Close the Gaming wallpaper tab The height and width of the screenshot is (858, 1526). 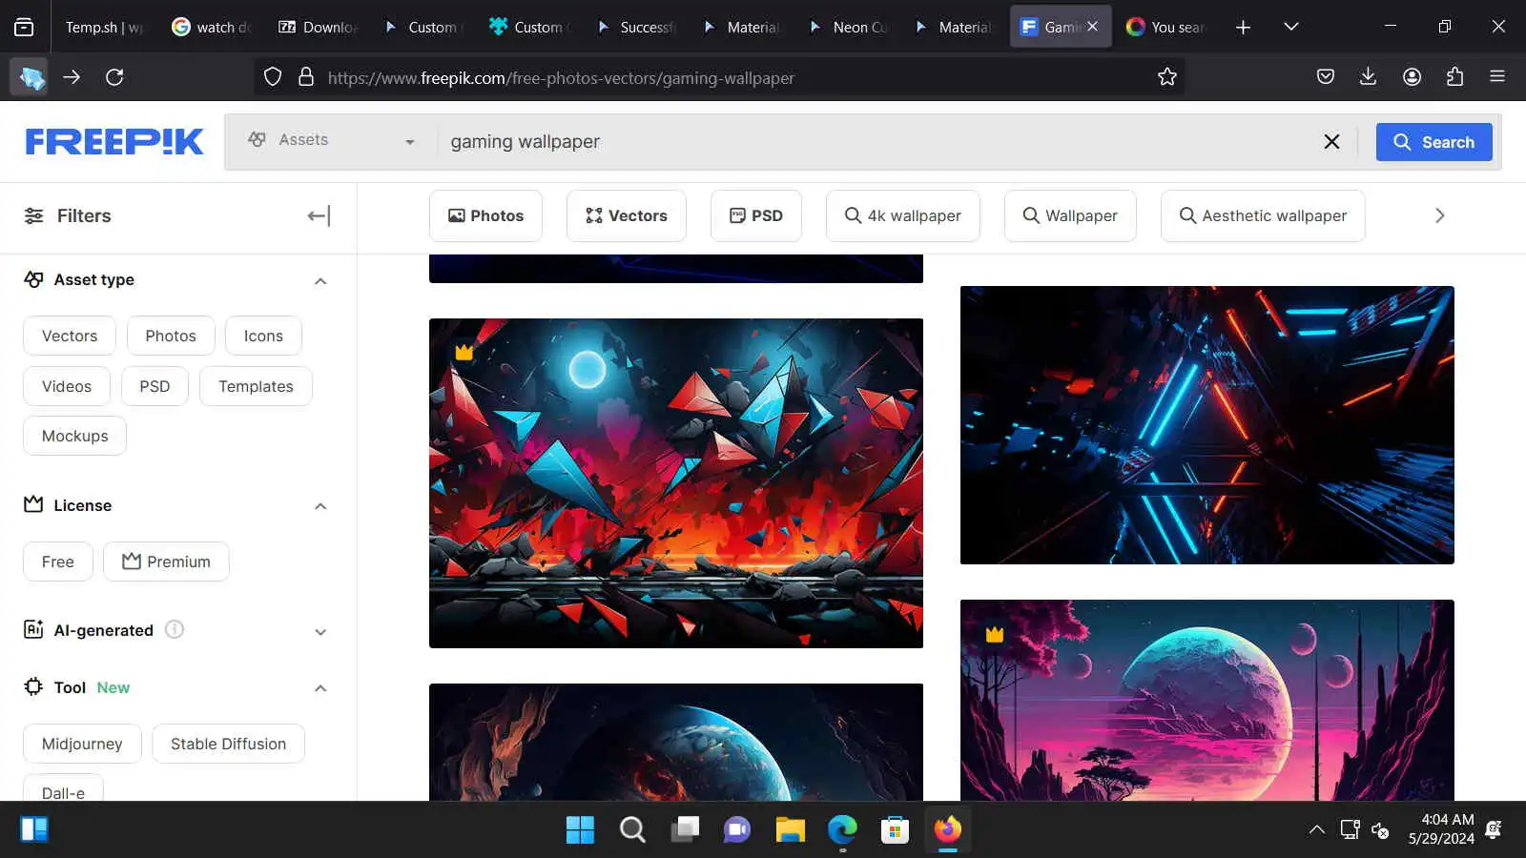(1093, 27)
